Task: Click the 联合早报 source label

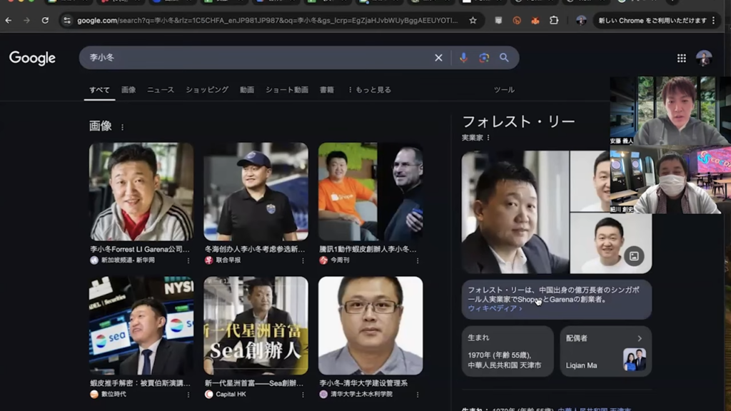Action: click(x=228, y=260)
